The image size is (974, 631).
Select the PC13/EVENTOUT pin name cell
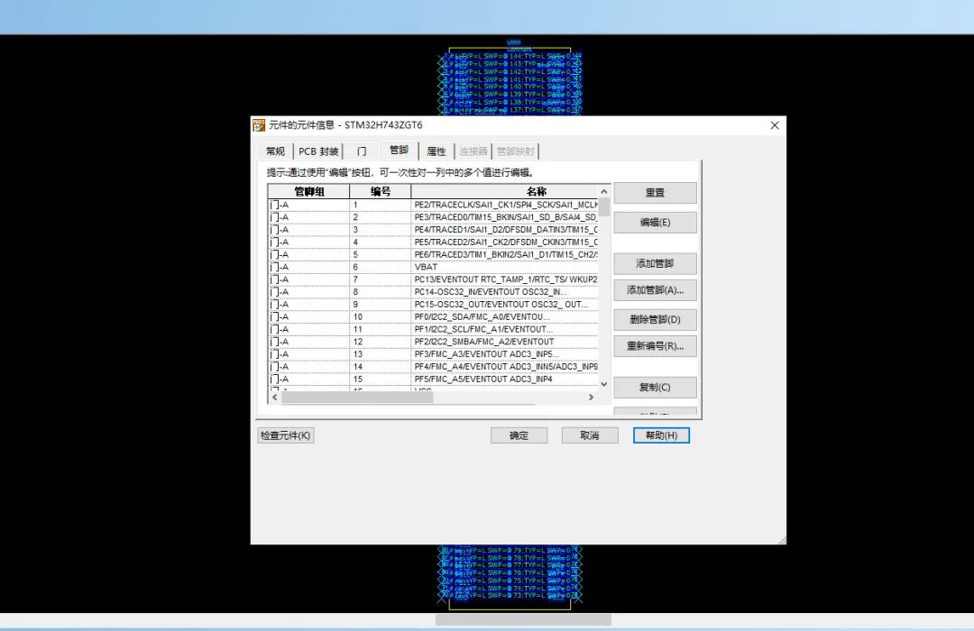pos(504,279)
